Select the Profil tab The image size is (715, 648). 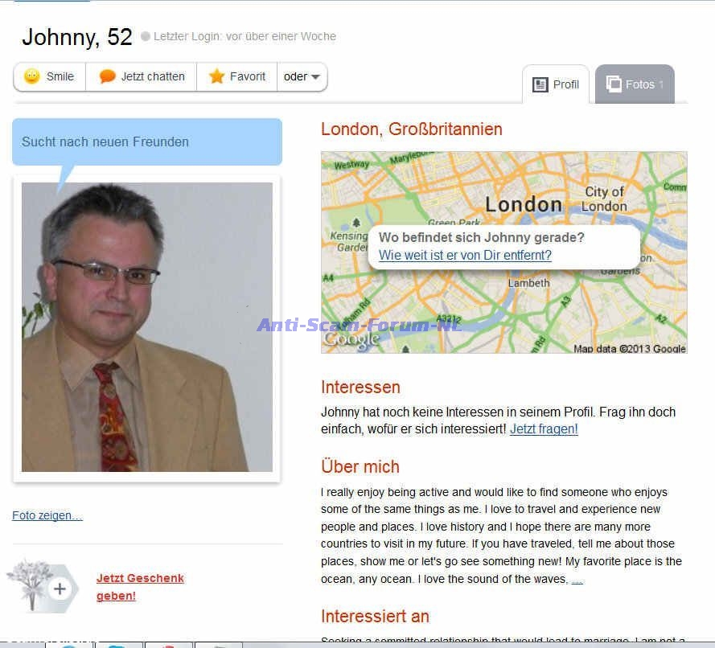556,84
